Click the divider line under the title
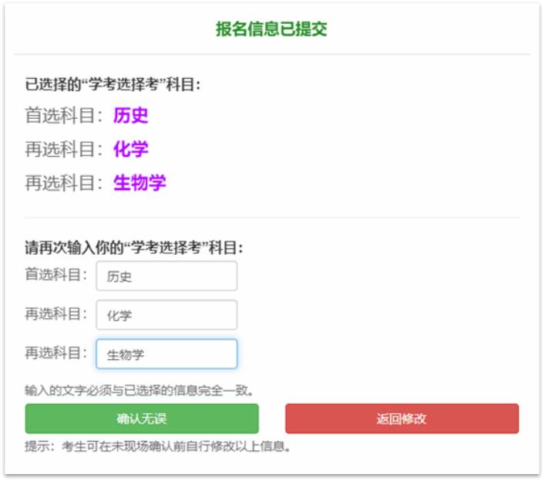Viewport: 545px width, 481px height. click(x=271, y=55)
